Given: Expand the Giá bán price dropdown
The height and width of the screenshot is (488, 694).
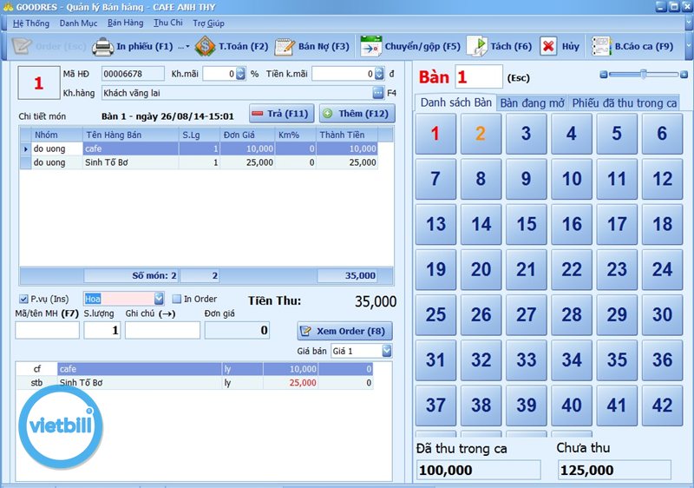Looking at the screenshot, I should 386,351.
